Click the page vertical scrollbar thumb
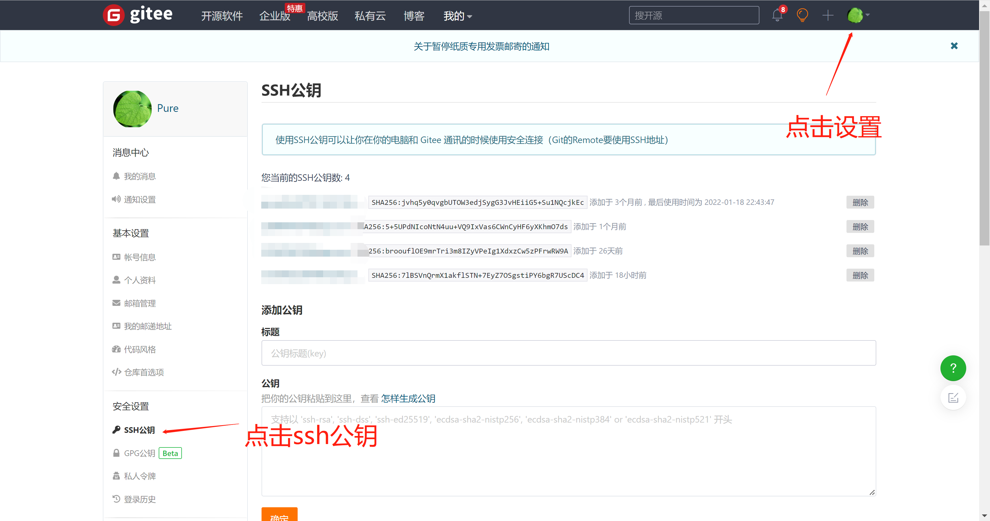Screen dimensions: 990x521 tap(984, 129)
